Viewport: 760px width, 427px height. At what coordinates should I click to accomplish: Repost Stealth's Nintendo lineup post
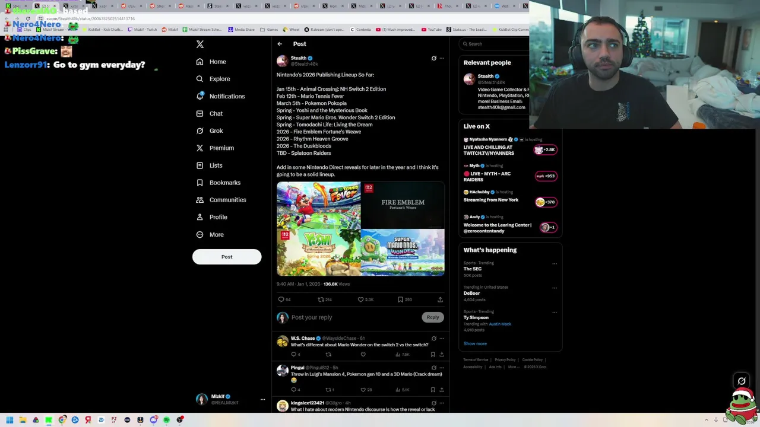[x=321, y=299]
